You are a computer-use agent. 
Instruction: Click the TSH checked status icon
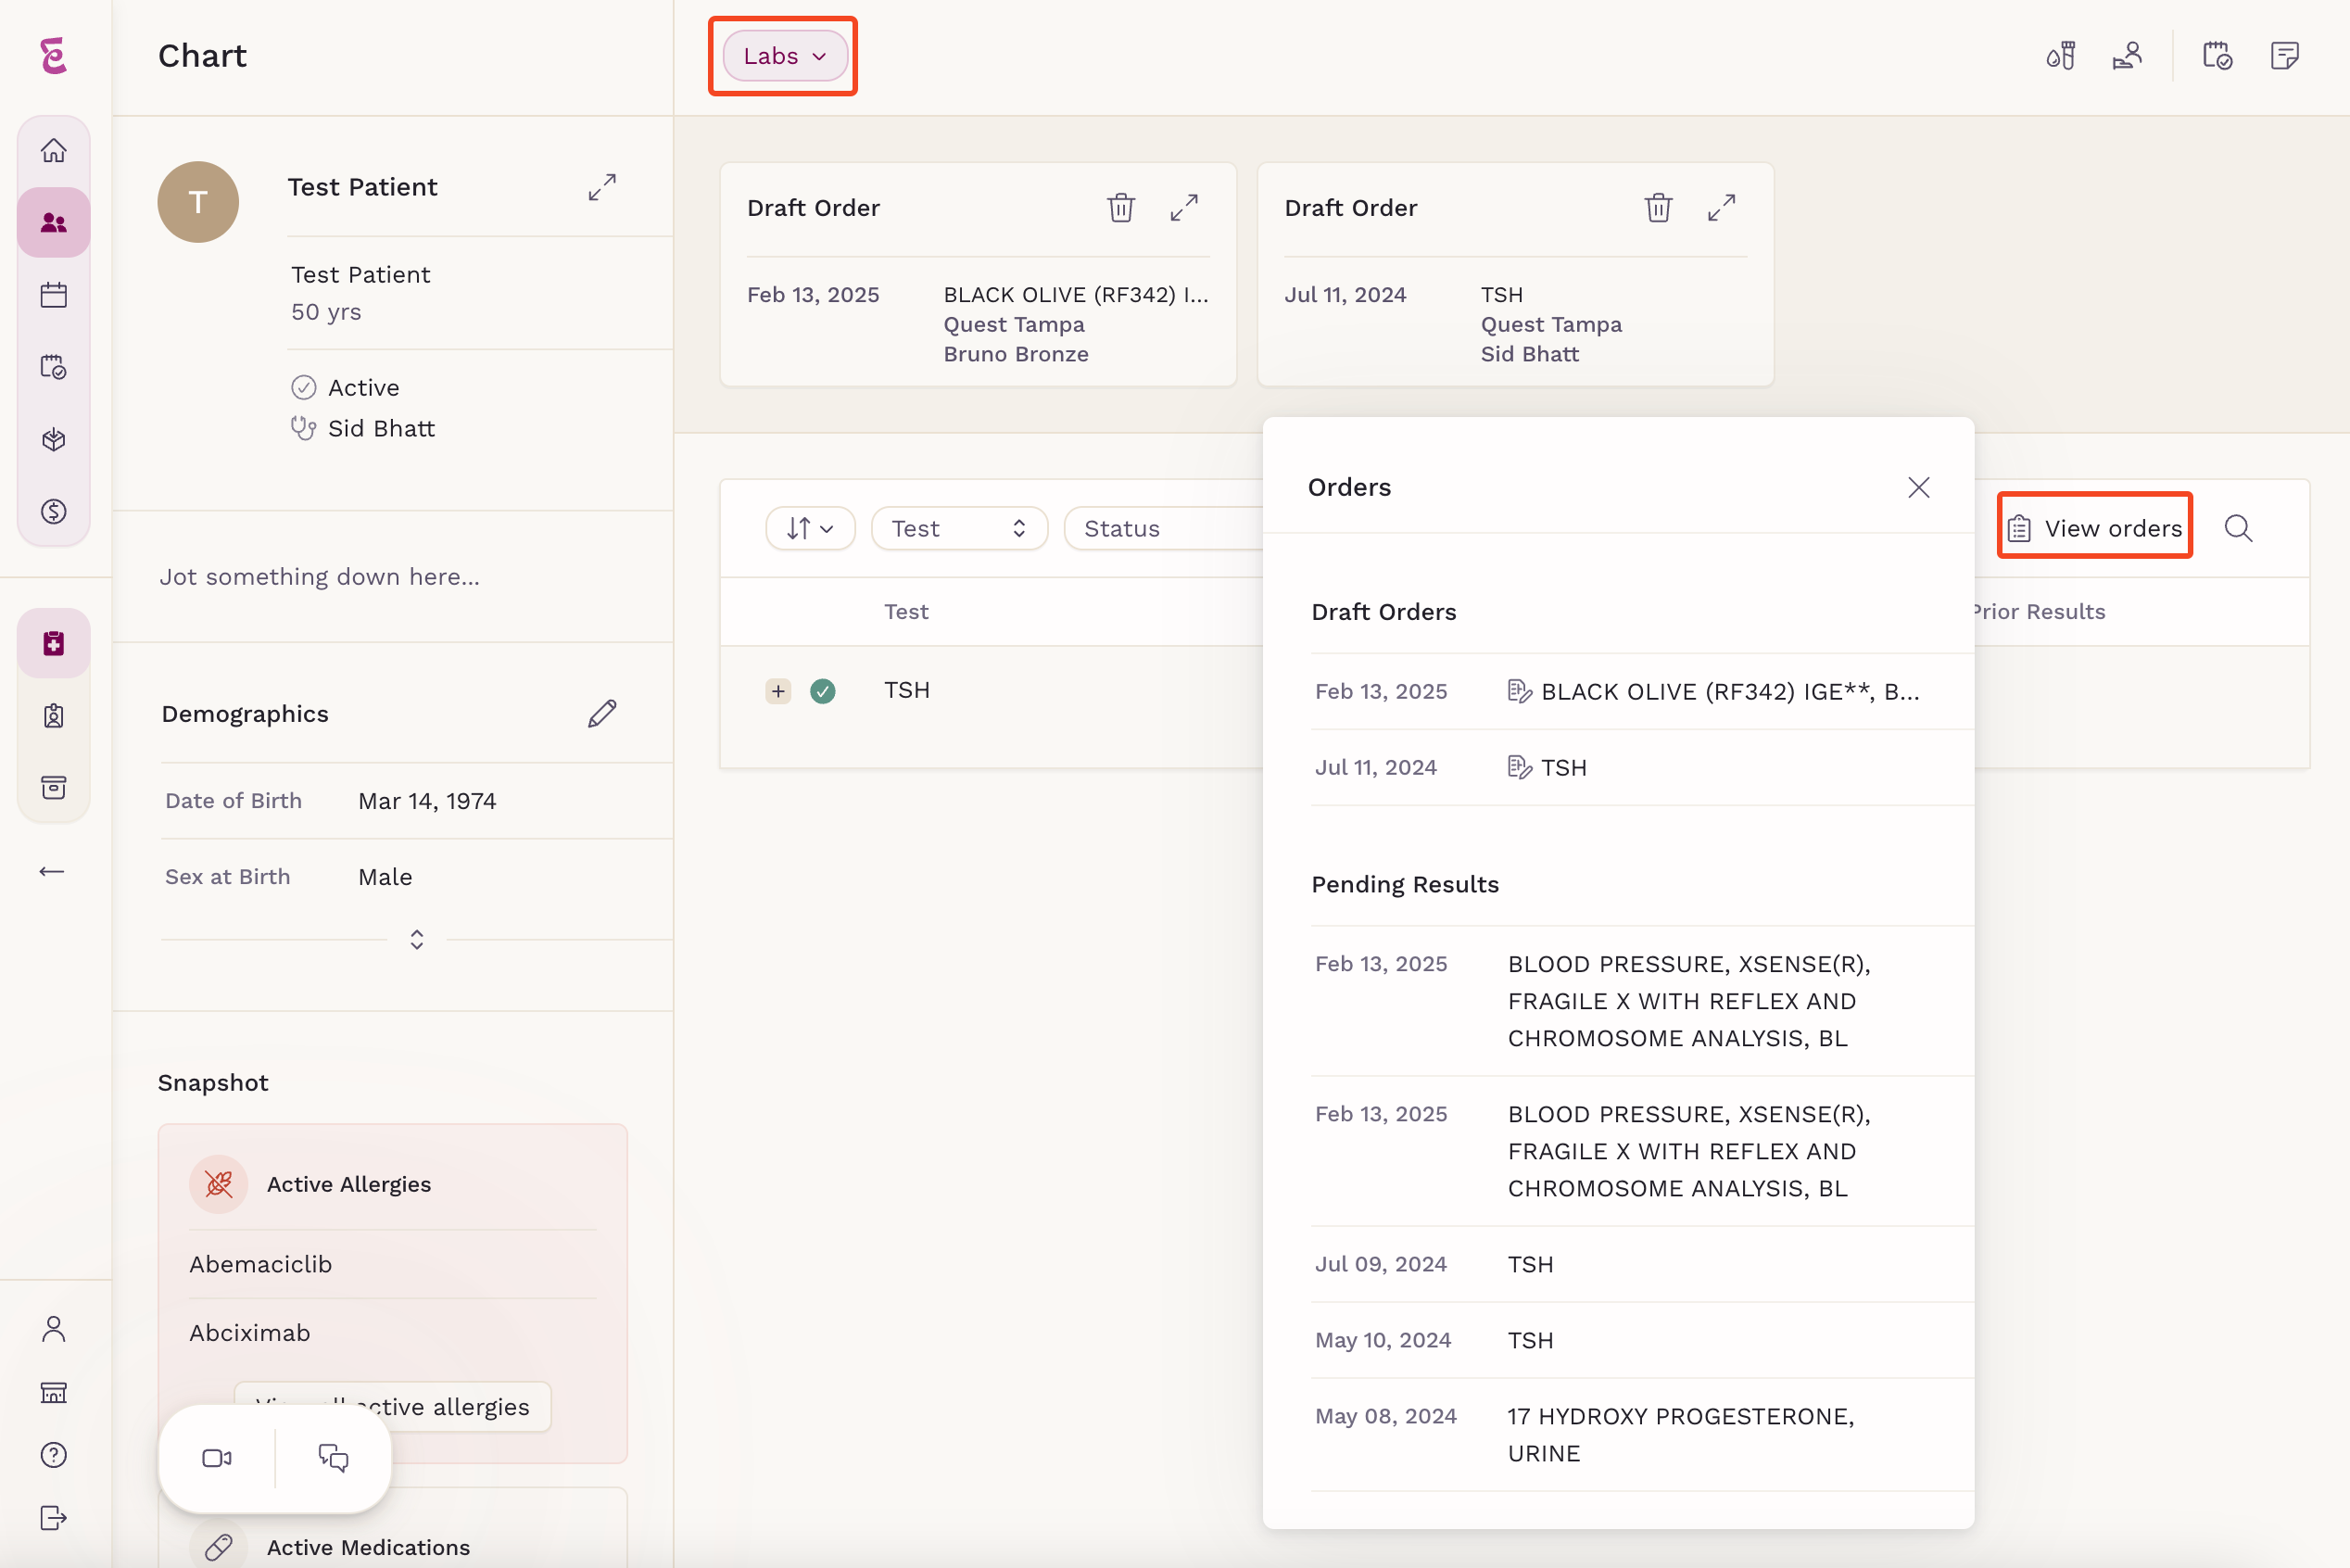click(x=823, y=691)
